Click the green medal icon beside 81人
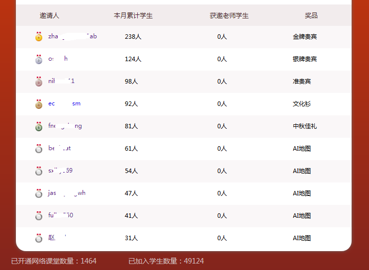 click(x=39, y=126)
